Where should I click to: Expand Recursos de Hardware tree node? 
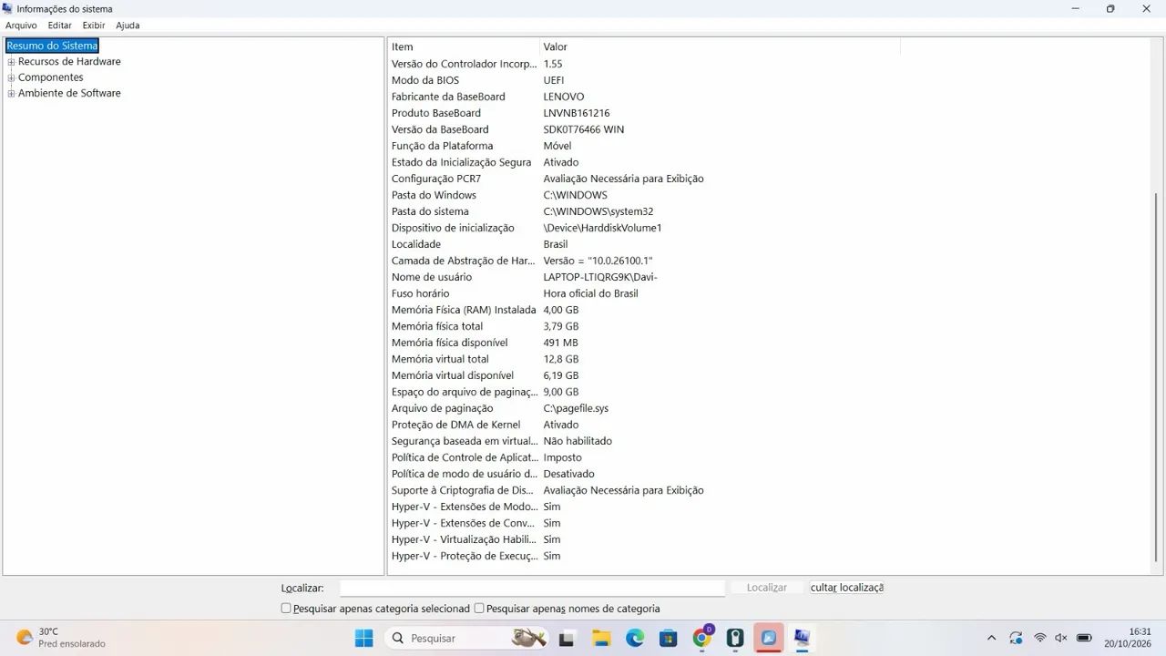click(11, 62)
